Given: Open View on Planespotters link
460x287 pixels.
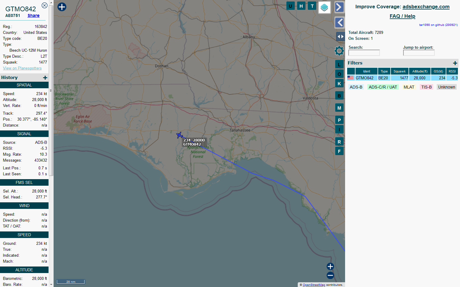Looking at the screenshot, I should (x=22, y=68).
